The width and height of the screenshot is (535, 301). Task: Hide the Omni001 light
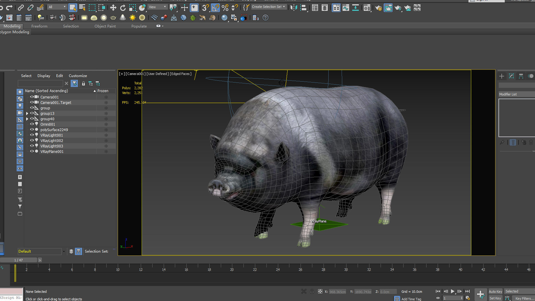click(32, 124)
